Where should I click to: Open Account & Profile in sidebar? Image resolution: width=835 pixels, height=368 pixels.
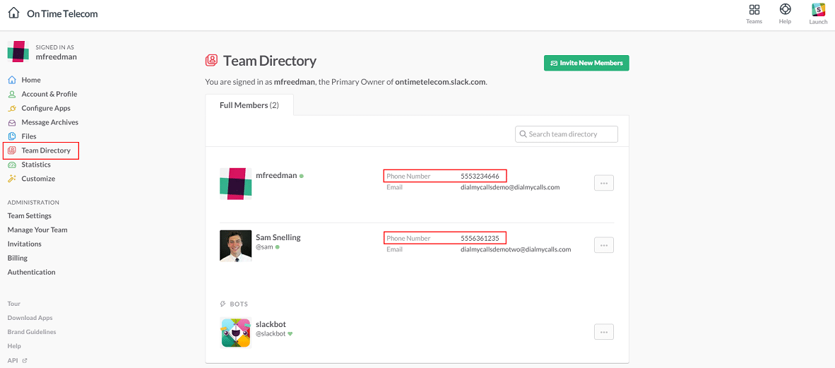point(49,94)
